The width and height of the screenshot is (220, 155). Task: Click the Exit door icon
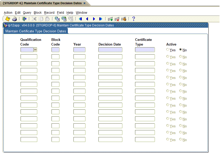pyautogui.click(x=24, y=19)
